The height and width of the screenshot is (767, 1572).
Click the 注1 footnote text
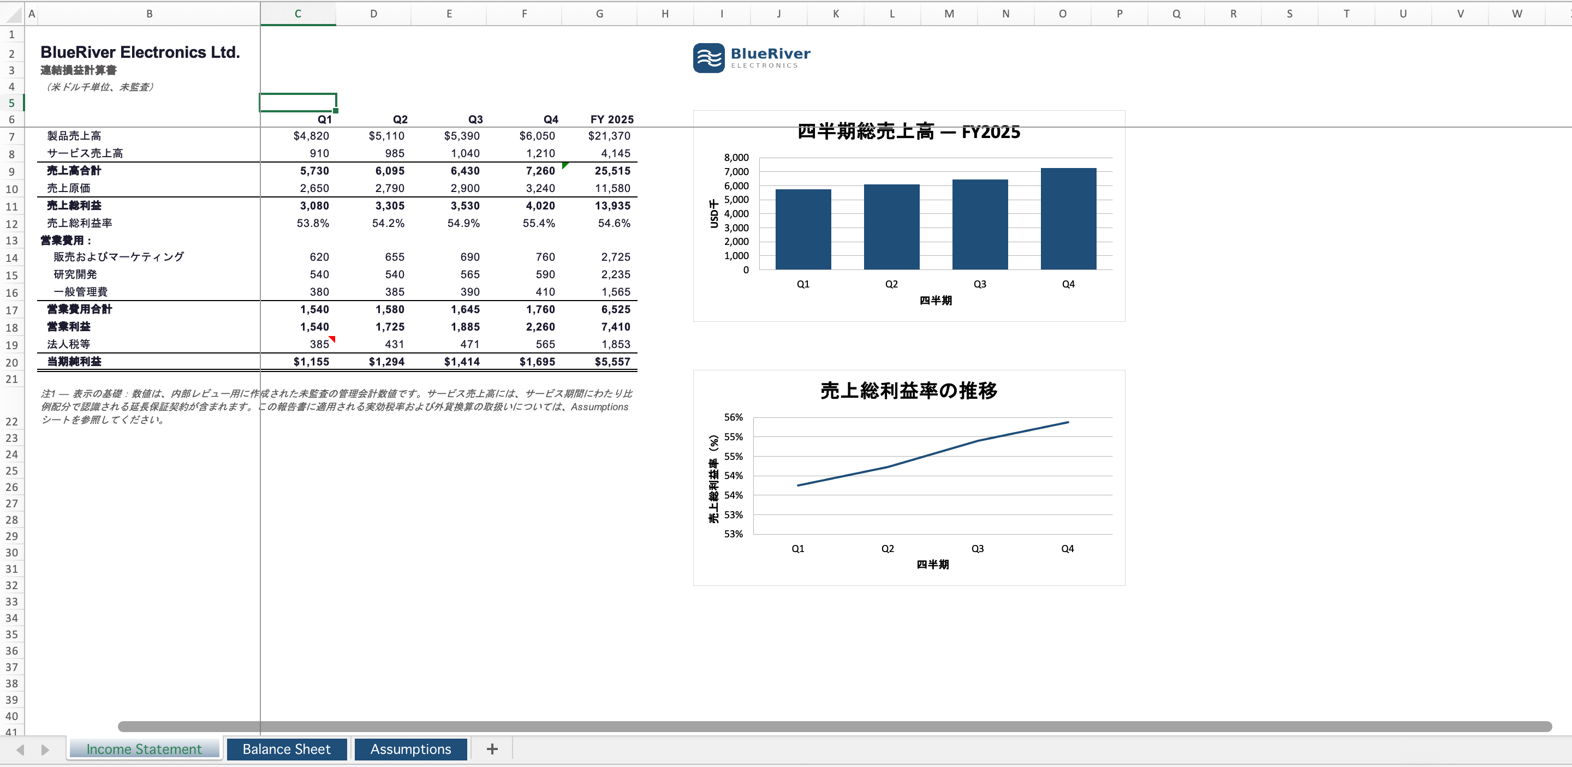tap(336, 406)
